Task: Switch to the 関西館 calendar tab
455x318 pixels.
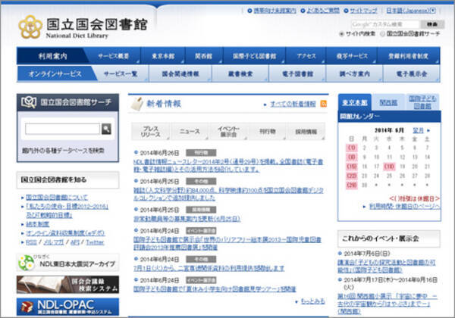Action: pos(388,102)
